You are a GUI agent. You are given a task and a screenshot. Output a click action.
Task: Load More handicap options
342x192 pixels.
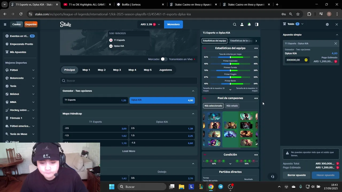(129, 151)
